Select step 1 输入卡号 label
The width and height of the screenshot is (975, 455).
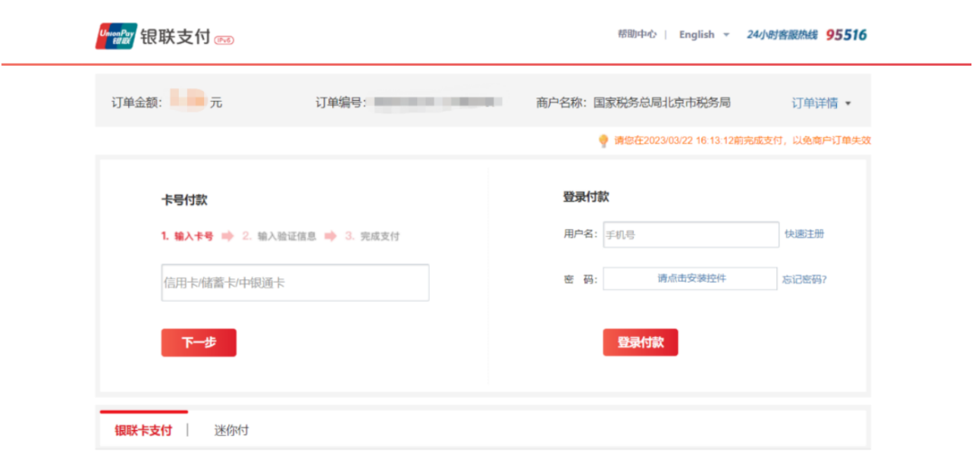click(x=188, y=236)
